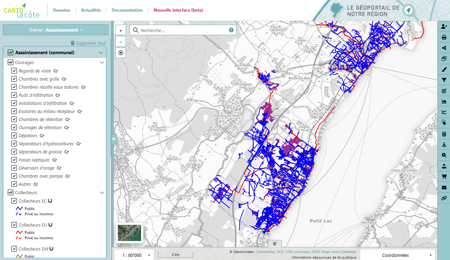Disable the Collecteurs EU layer checkbox
The width and height of the screenshot is (450, 260).
coord(14,225)
